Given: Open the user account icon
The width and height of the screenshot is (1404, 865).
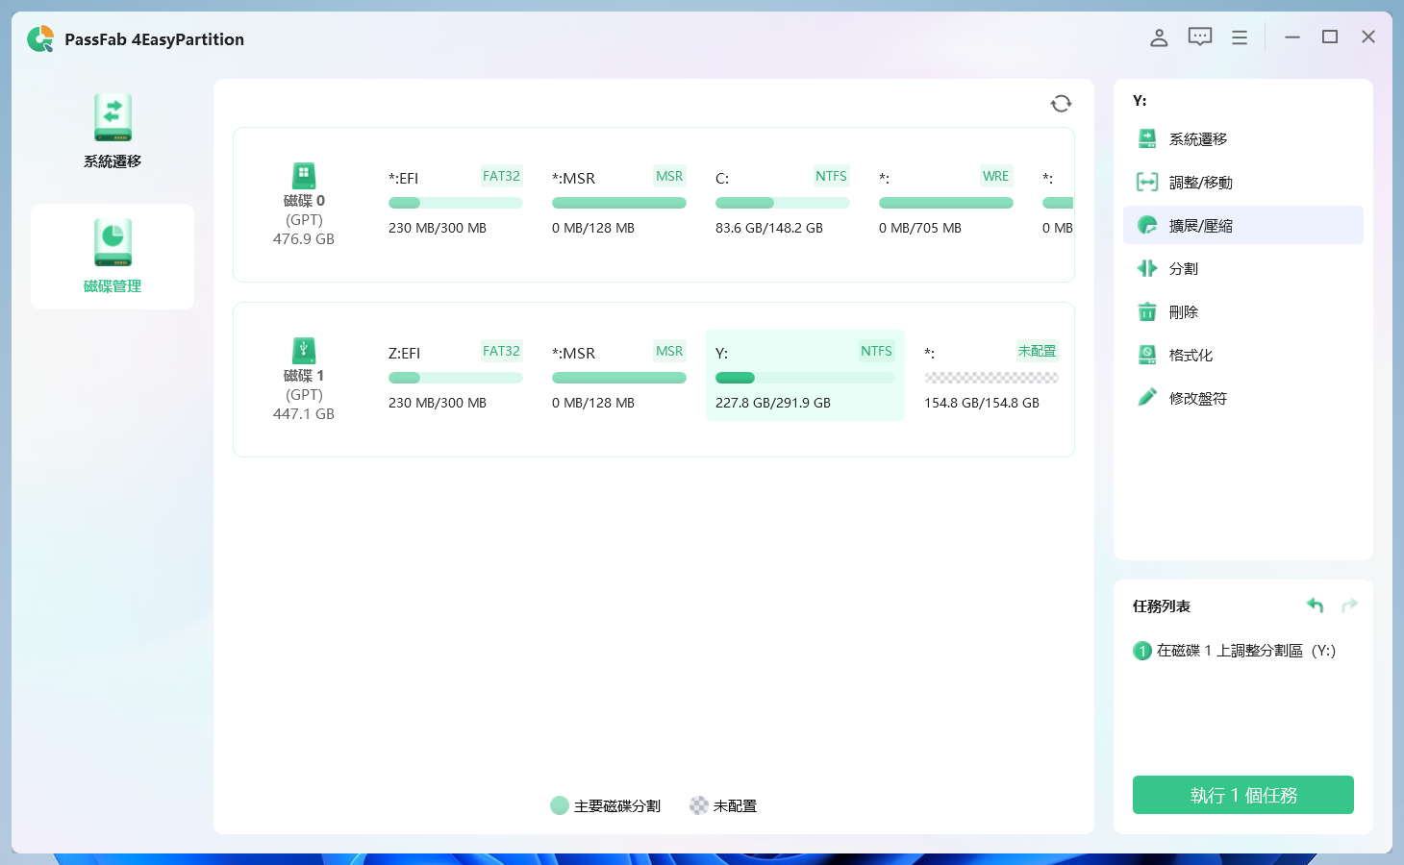Looking at the screenshot, I should click(x=1159, y=37).
